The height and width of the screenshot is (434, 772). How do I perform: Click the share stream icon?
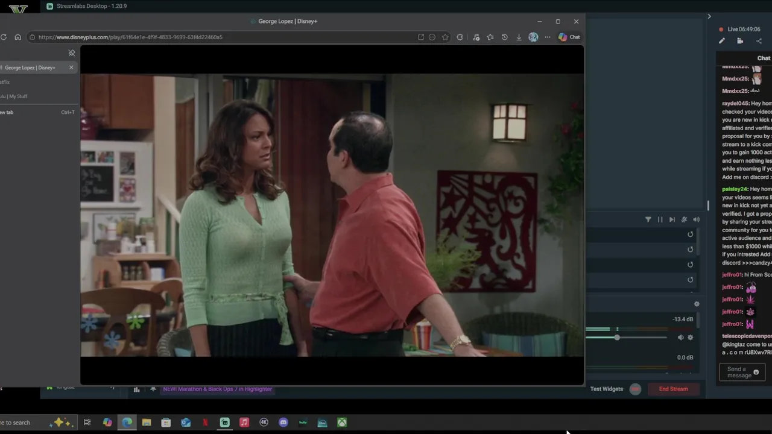pyautogui.click(x=759, y=41)
